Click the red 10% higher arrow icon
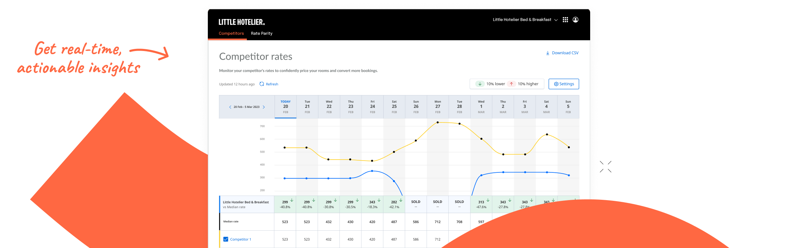The image size is (798, 248). [511, 84]
